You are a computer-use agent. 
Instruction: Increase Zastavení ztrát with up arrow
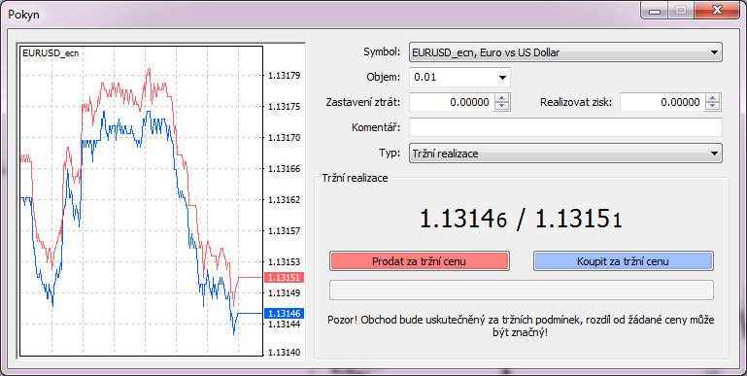coord(501,98)
